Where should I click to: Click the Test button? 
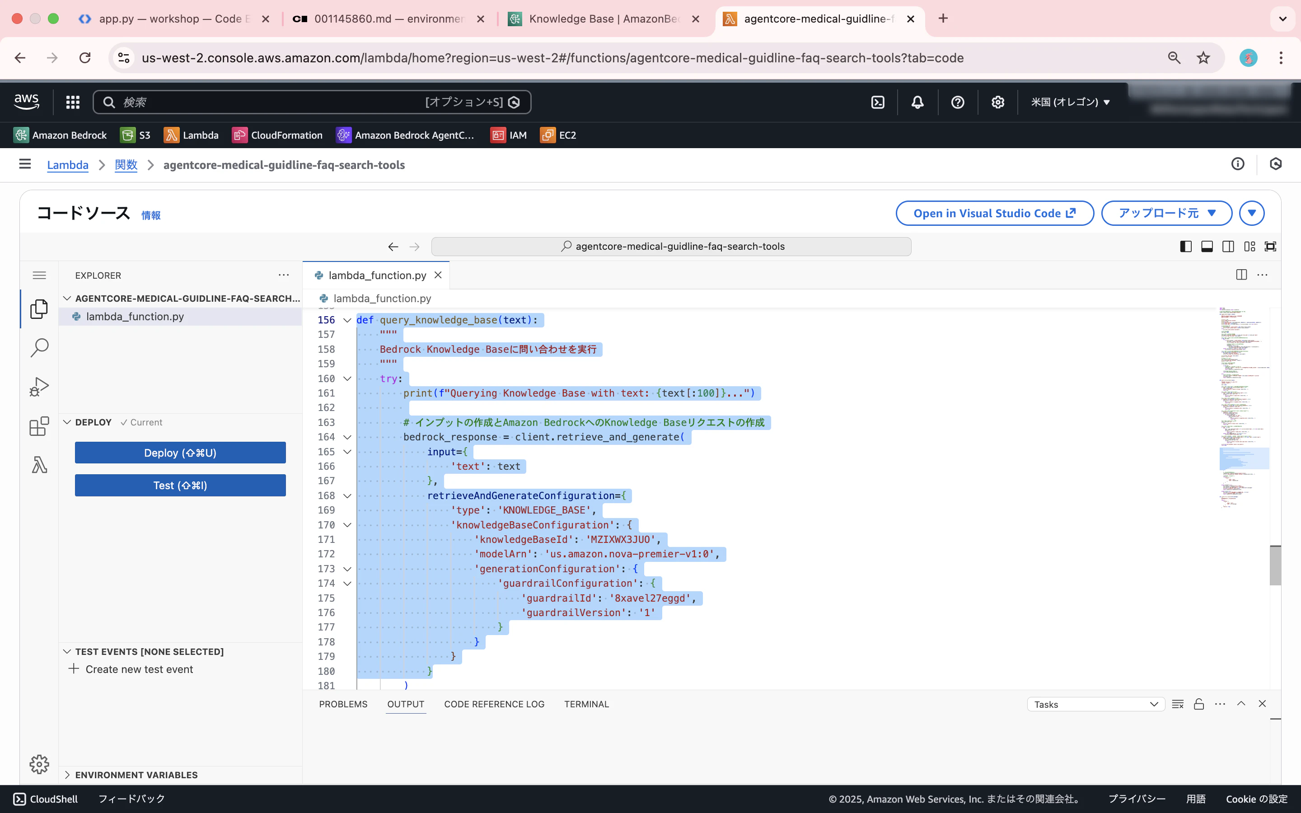click(180, 486)
